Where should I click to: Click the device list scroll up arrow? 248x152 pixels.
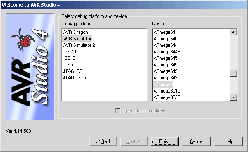pyautogui.click(x=234, y=32)
